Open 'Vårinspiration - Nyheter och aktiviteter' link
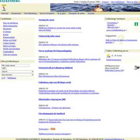 55,108
